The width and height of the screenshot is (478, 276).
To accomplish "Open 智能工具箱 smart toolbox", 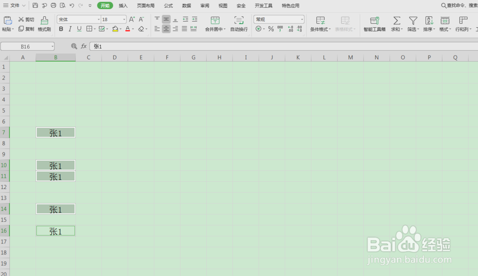I will pos(374,24).
